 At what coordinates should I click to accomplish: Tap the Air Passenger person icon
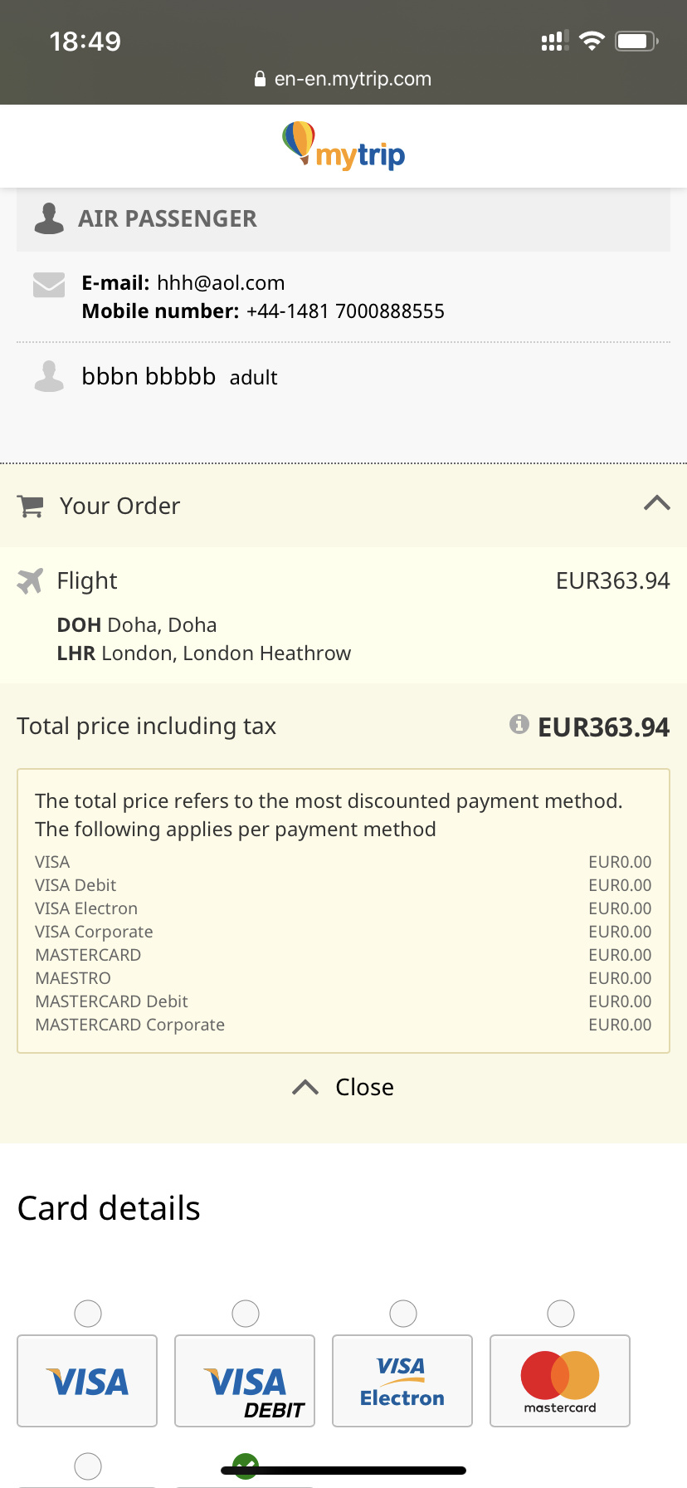(49, 218)
